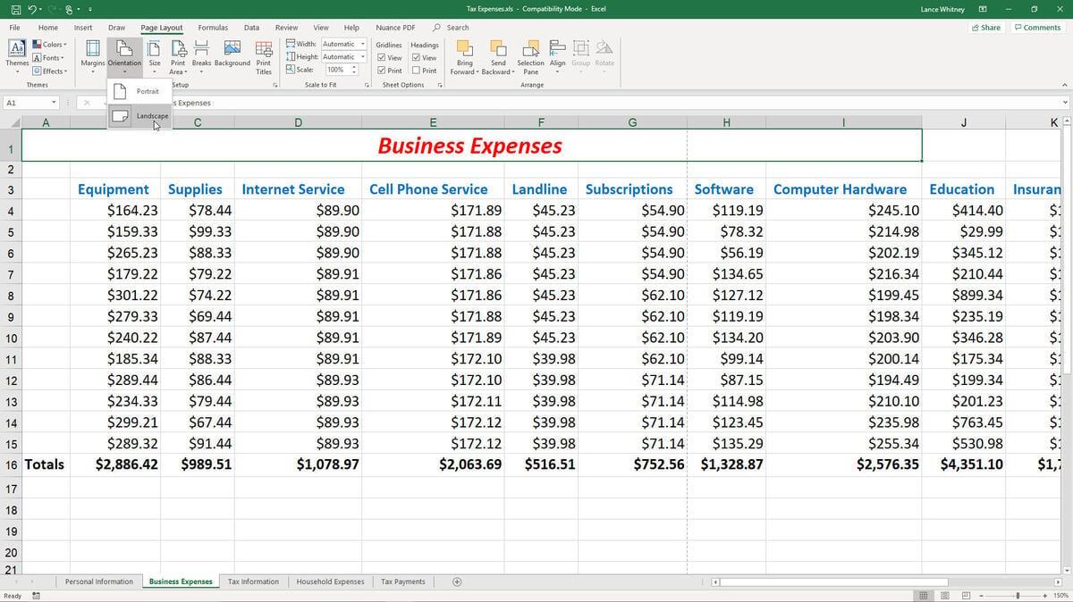Open the Size dropdown arrow

154,69
